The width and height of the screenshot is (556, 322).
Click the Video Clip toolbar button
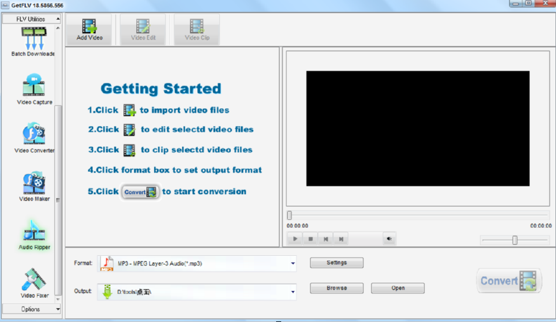(197, 30)
